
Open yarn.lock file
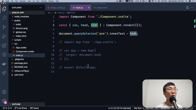(x=27, y=75)
